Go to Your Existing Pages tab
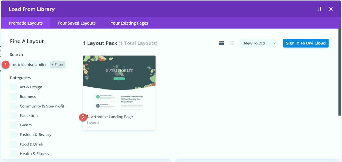This screenshot has width=342, height=162. (x=129, y=23)
